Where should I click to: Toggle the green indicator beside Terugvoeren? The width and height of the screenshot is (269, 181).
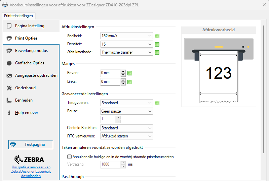tap(157, 103)
